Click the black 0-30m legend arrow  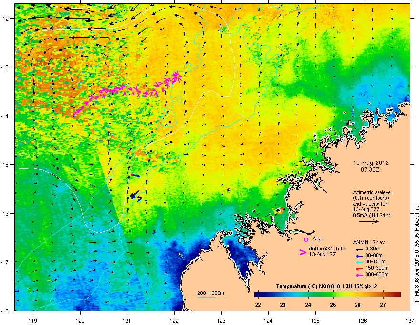pyautogui.click(x=359, y=249)
